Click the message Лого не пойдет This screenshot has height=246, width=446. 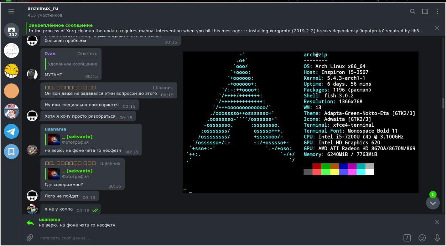tap(70, 196)
